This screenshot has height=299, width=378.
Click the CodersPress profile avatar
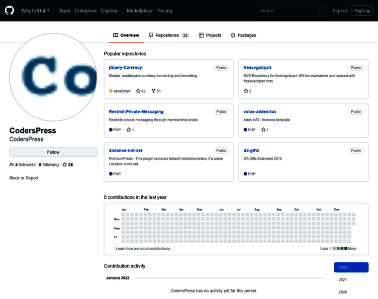(x=53, y=77)
